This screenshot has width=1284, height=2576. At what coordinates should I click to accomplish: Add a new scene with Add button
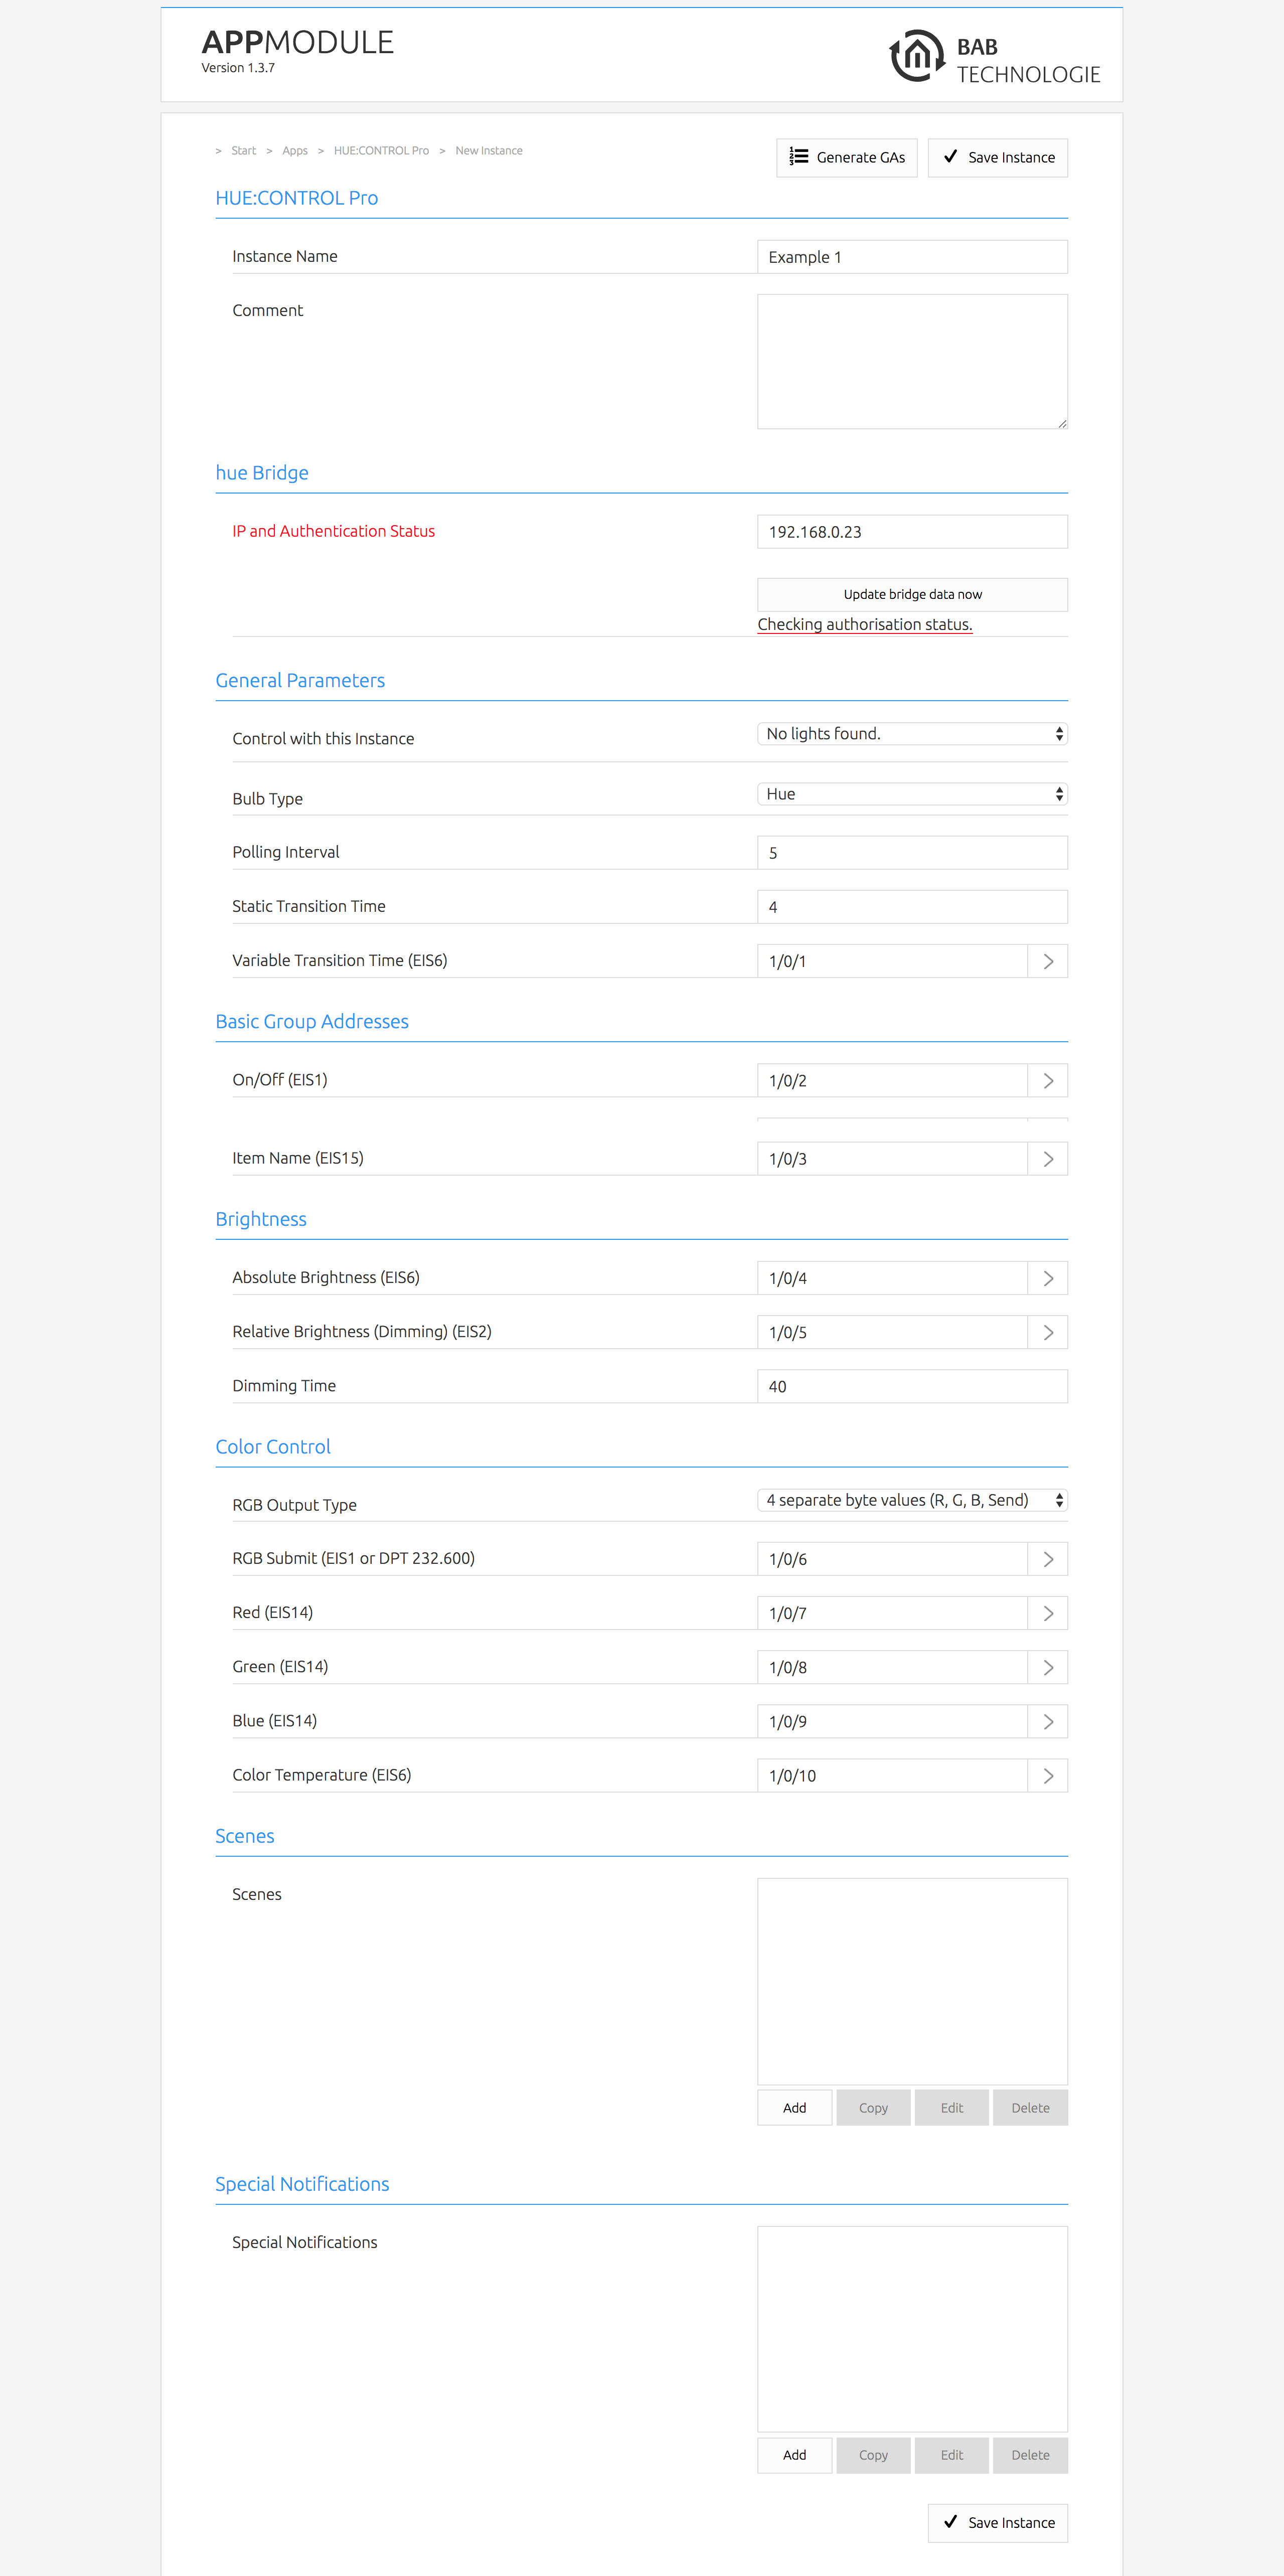[x=794, y=2107]
